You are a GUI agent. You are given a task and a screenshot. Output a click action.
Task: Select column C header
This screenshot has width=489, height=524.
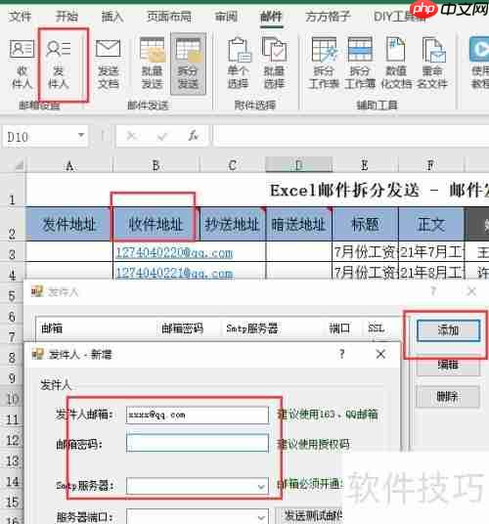tap(233, 165)
